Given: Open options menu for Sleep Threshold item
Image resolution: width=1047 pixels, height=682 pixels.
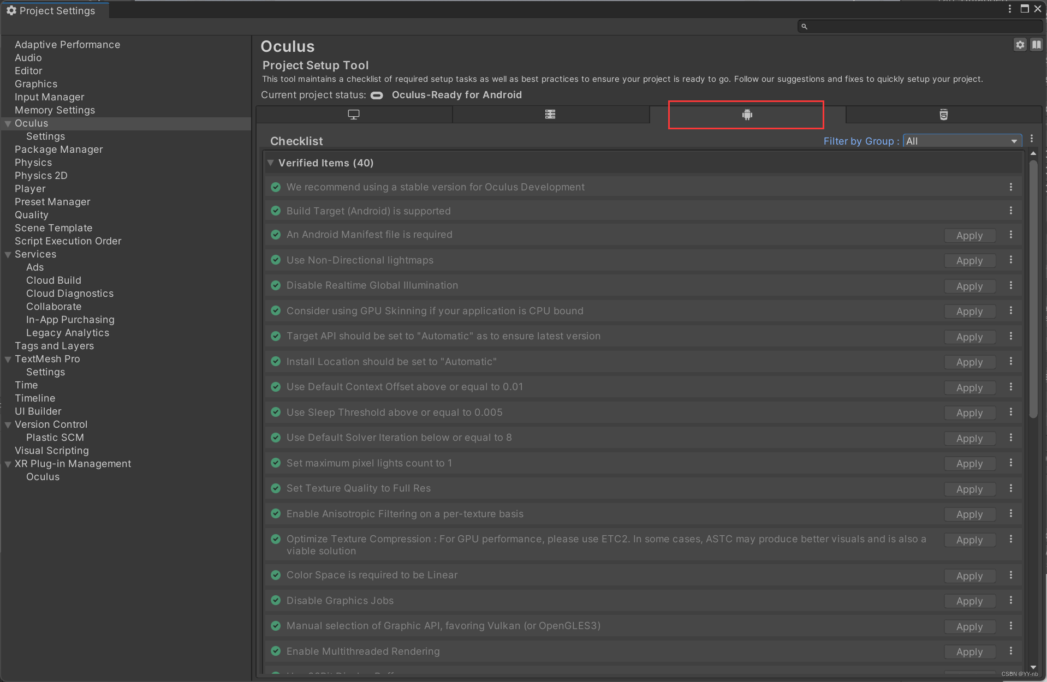Looking at the screenshot, I should coord(1010,412).
